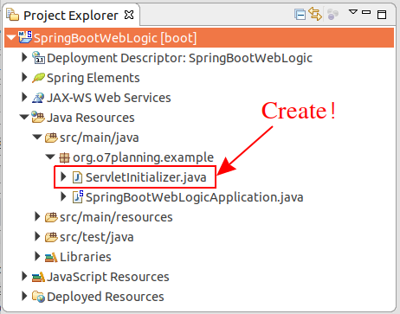Click the SpringBootWebLogicApplication.java file icon
The height and width of the screenshot is (314, 400).
78,197
